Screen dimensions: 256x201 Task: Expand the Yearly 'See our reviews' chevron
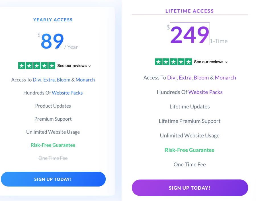(90, 66)
